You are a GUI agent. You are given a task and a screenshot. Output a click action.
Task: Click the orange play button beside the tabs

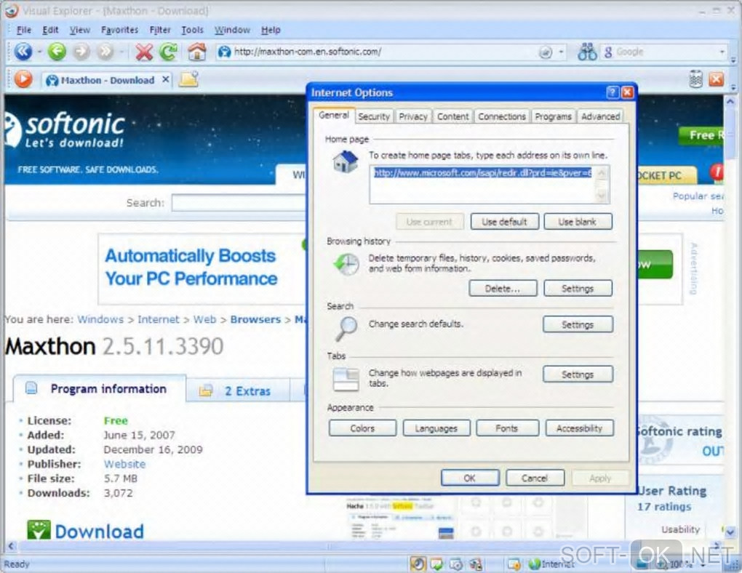(x=23, y=79)
